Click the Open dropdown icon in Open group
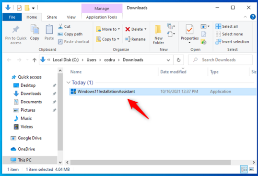Viewport: 258px width, 176px height. pos(205,26)
